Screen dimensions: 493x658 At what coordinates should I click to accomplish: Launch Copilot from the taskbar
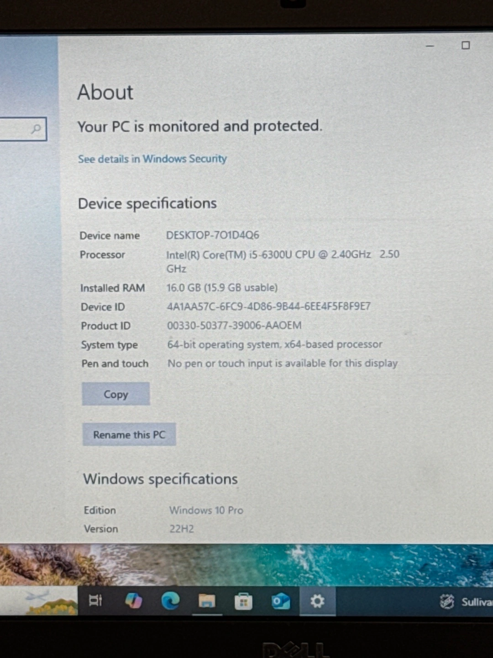tap(133, 600)
